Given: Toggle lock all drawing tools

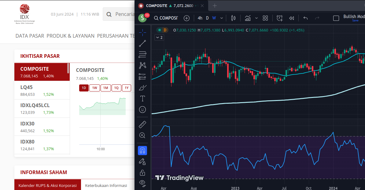Looking at the screenshot, I should [142, 173].
